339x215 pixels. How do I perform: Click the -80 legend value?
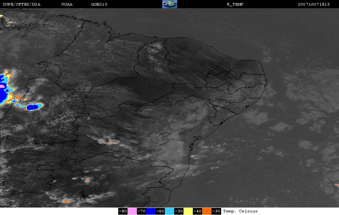point(123,211)
